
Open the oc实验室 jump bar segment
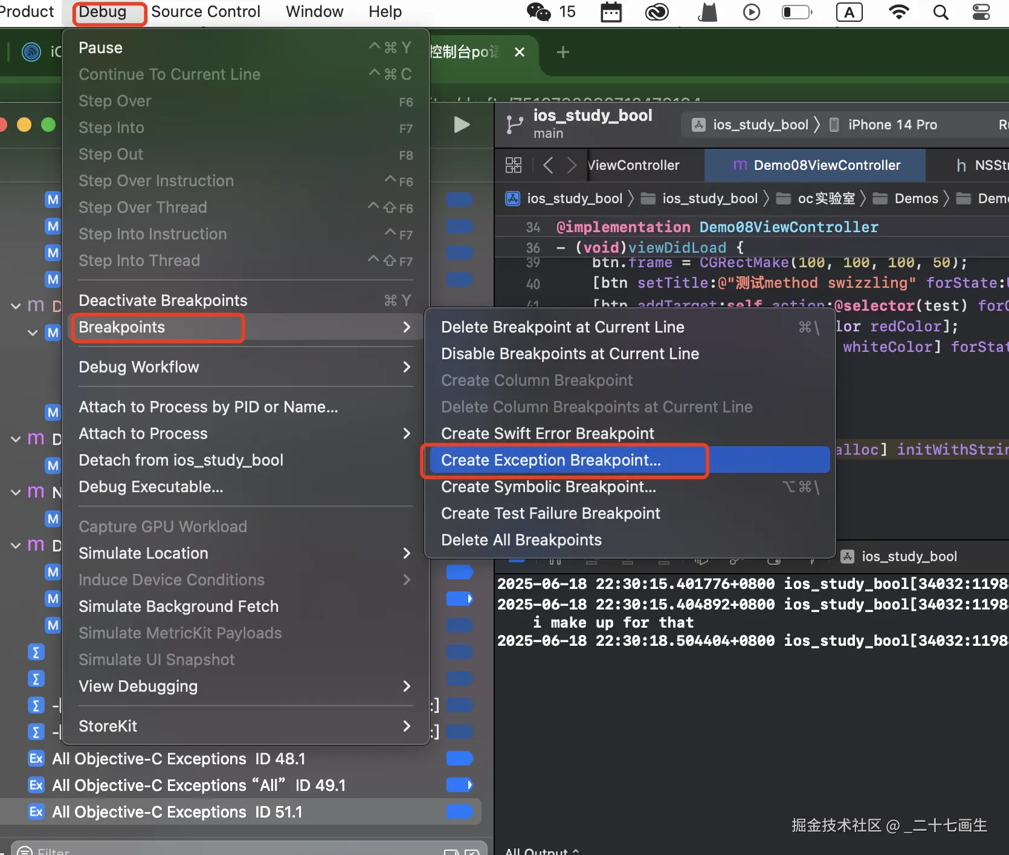coord(816,198)
